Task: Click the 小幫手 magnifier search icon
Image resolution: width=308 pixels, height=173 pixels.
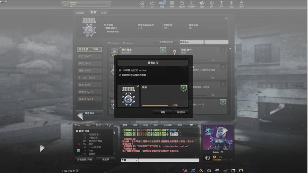Action: pos(77,171)
